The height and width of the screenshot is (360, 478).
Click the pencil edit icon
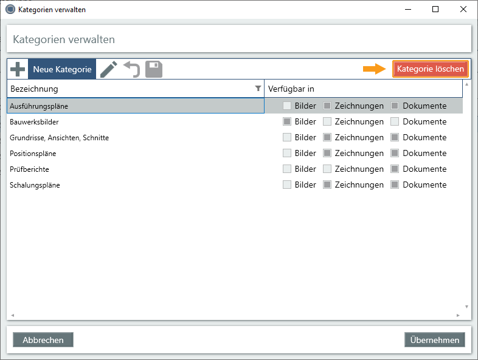(109, 69)
